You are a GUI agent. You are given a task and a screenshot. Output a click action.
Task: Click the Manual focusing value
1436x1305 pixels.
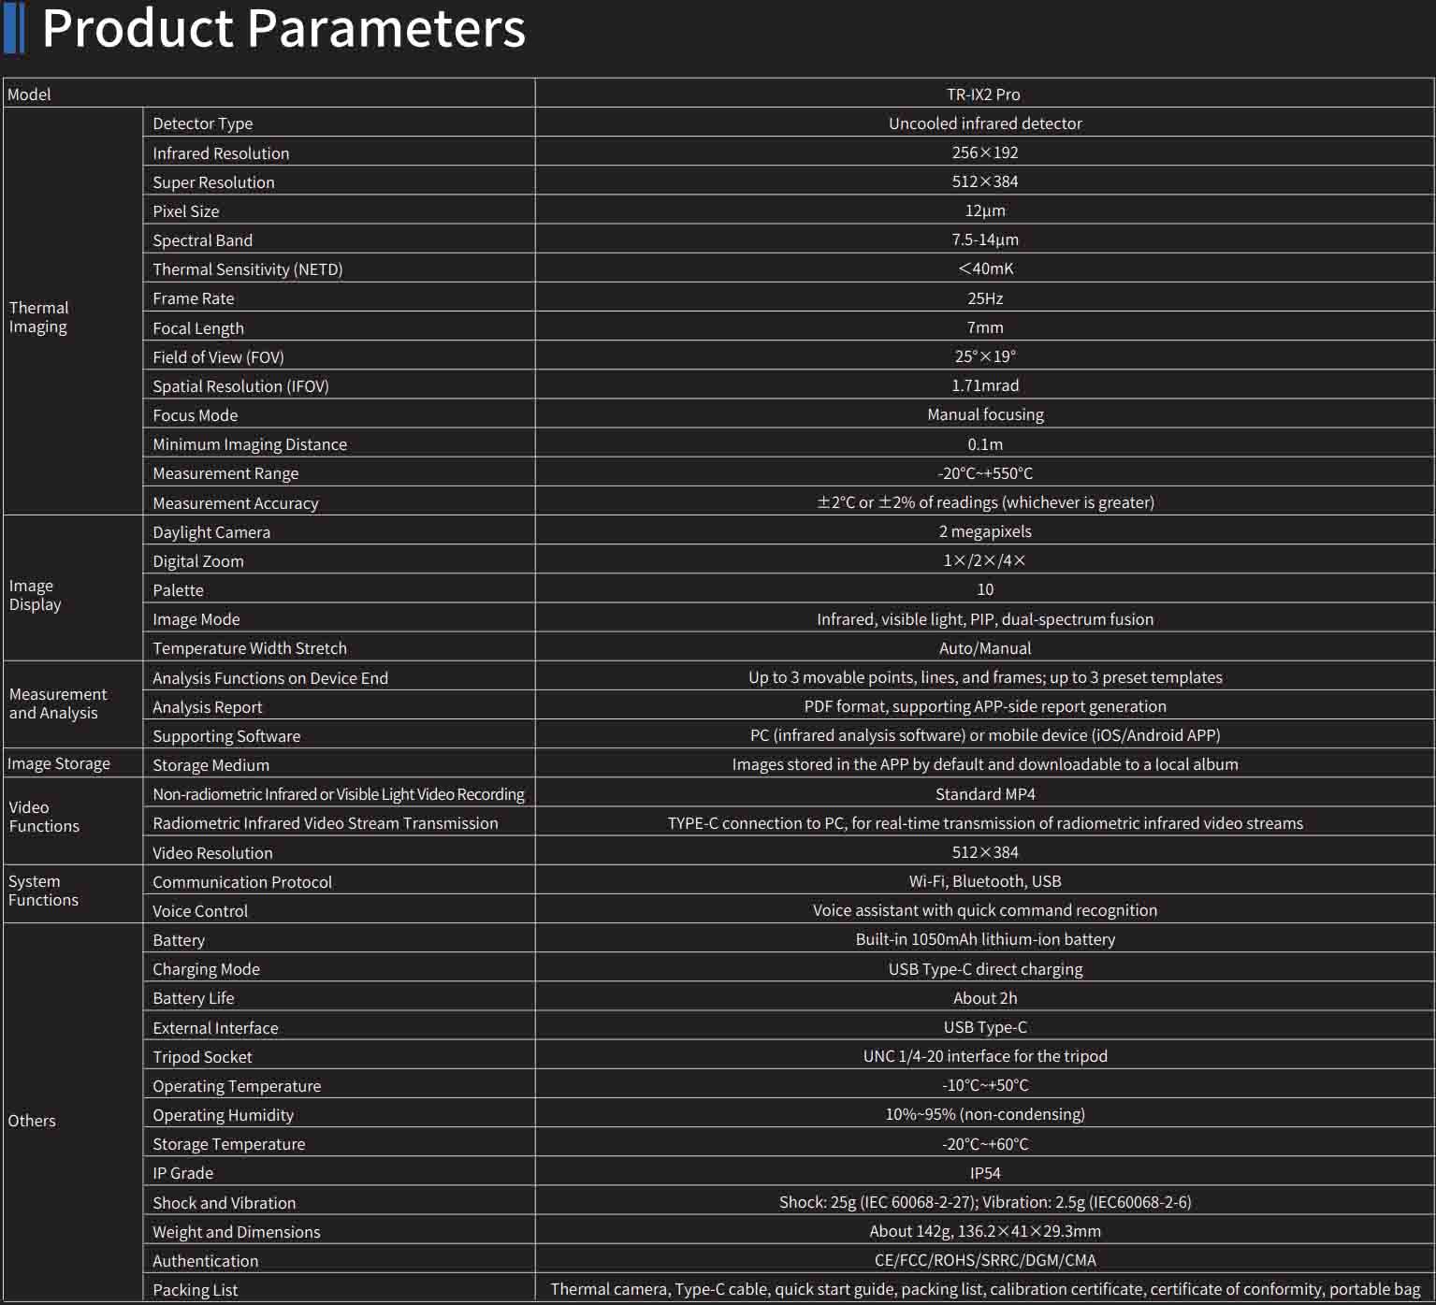pos(985,414)
